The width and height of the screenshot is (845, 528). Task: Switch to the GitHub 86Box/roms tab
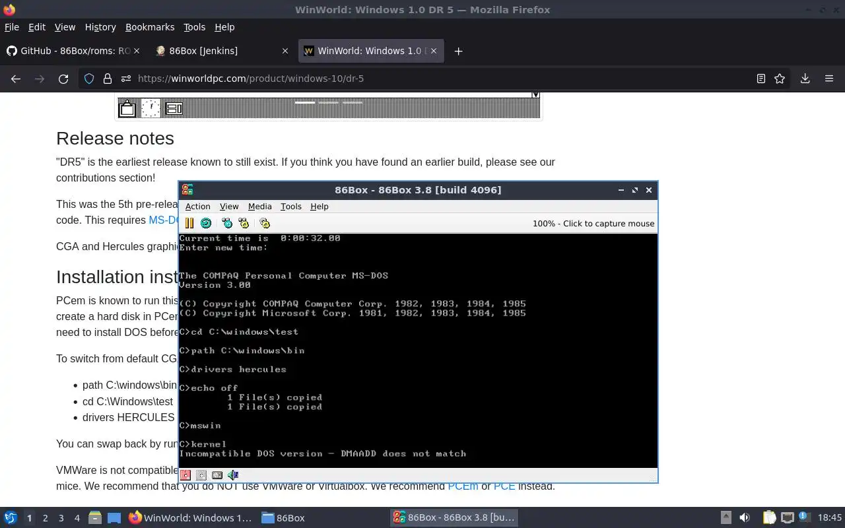coord(75,51)
